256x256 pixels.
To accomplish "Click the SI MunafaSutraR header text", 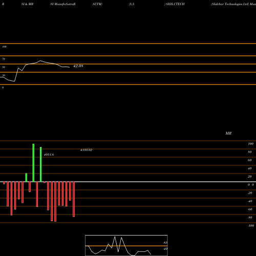I will [63, 4].
